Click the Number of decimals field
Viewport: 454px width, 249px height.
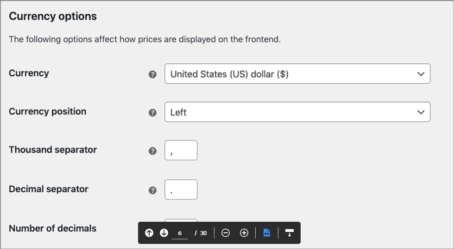181,221
